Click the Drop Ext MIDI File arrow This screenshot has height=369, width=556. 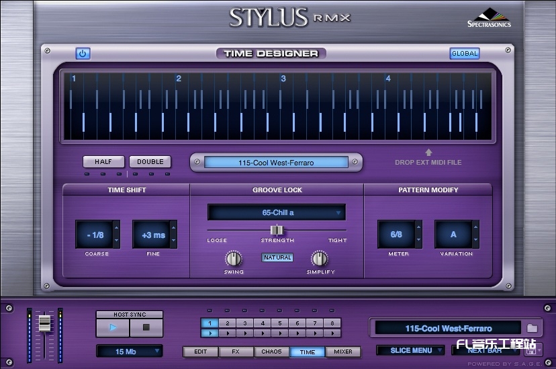[428, 152]
